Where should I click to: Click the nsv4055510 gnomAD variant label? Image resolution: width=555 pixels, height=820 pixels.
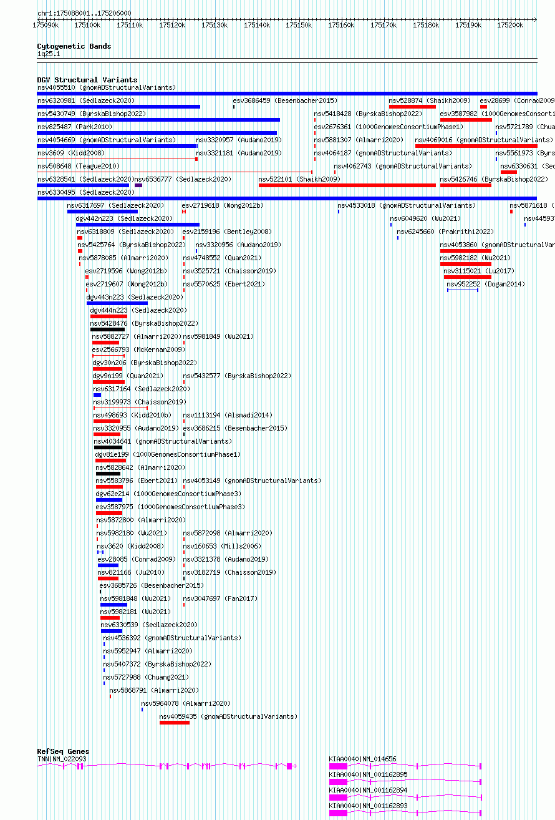[107, 87]
